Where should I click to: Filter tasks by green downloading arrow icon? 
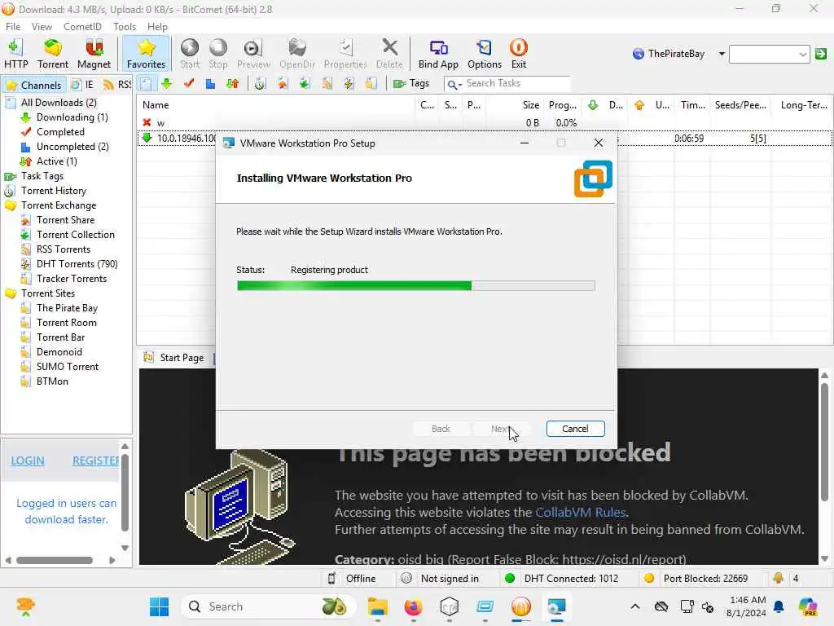[x=167, y=84]
